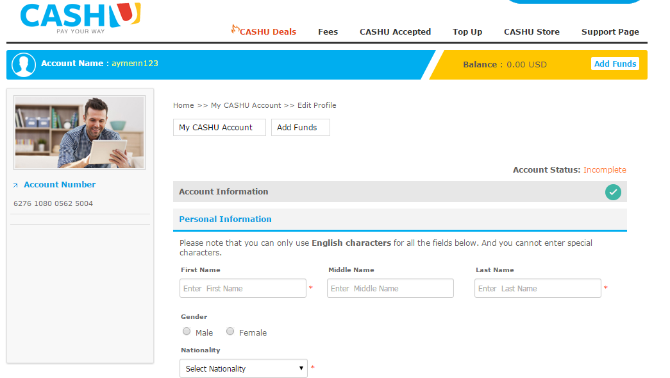Click the Incomplete account status text
The height and width of the screenshot is (378, 670).
[x=605, y=170]
